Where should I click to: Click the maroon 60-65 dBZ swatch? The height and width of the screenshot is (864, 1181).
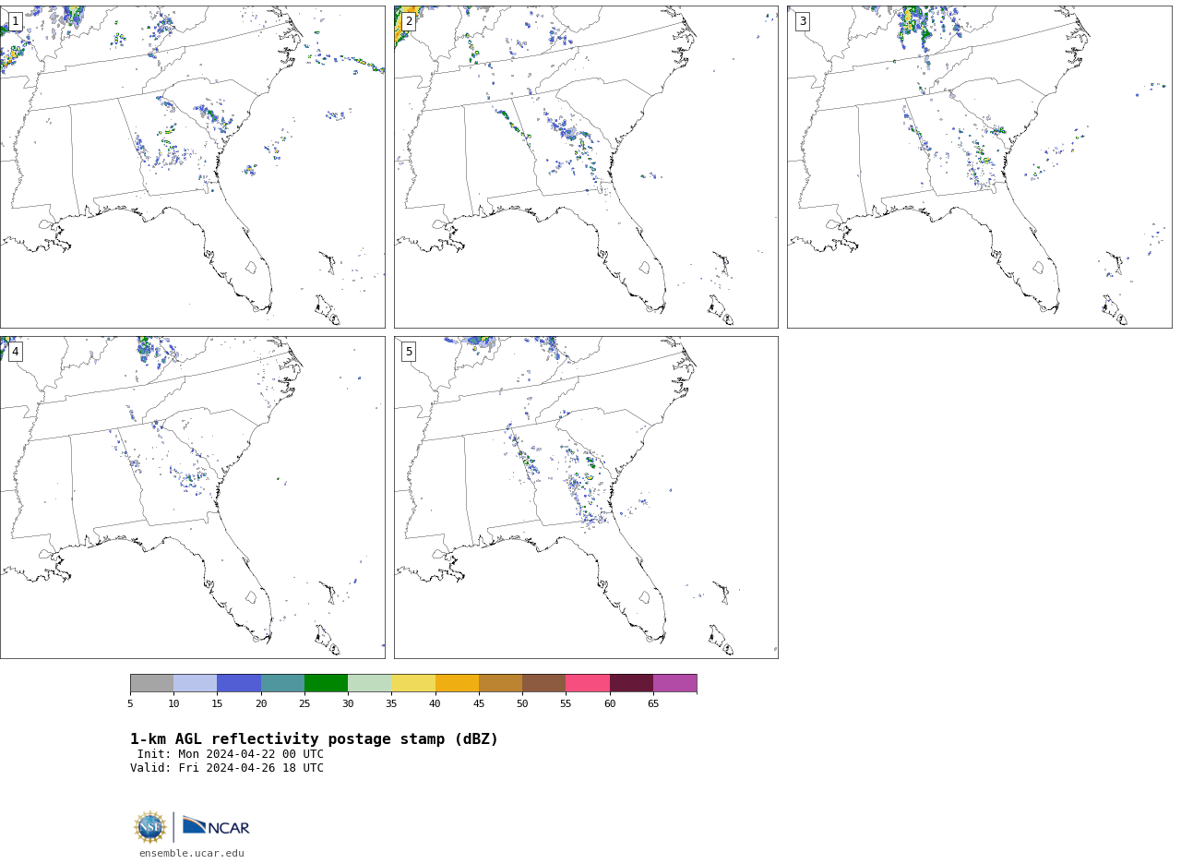(x=631, y=683)
